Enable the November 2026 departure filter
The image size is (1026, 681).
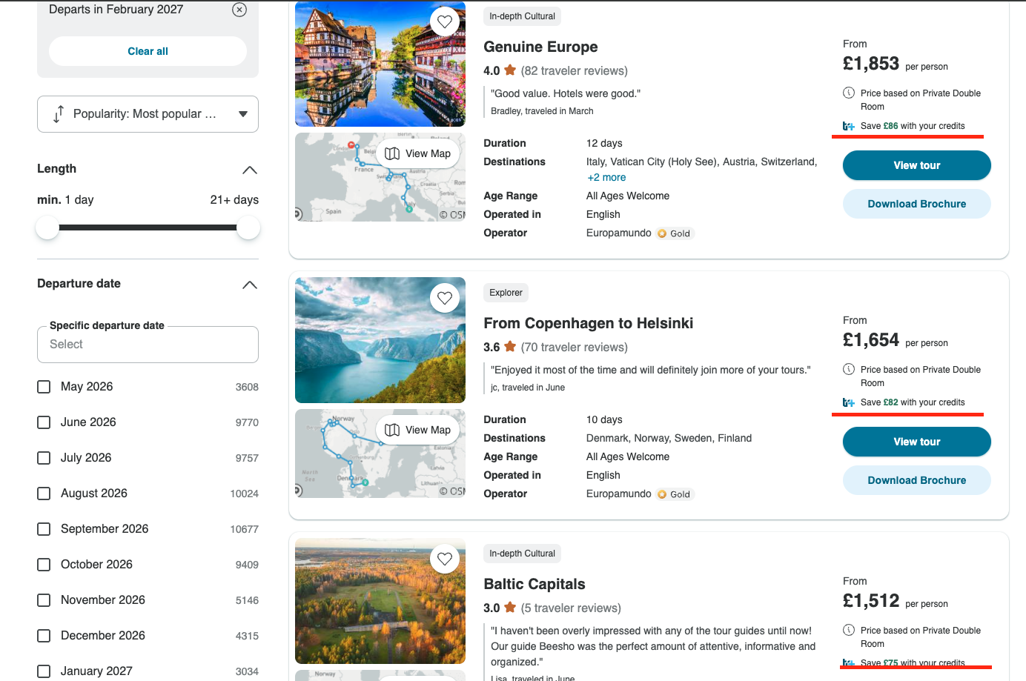[x=44, y=600]
